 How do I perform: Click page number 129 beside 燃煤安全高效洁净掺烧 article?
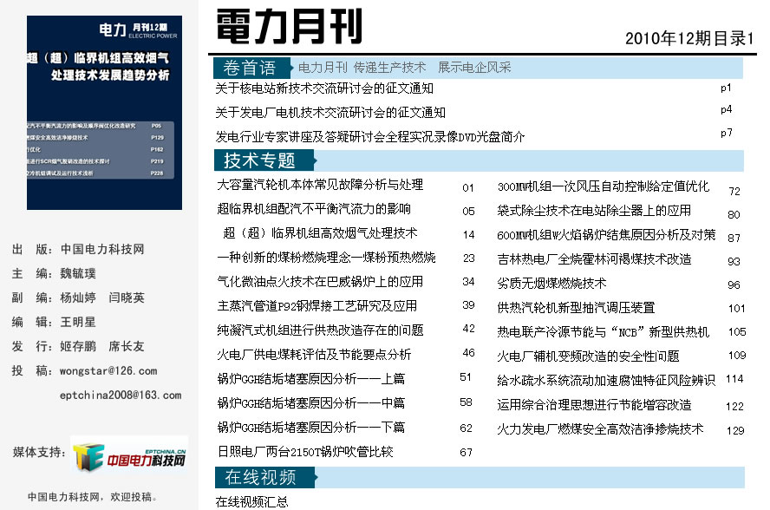(x=735, y=430)
